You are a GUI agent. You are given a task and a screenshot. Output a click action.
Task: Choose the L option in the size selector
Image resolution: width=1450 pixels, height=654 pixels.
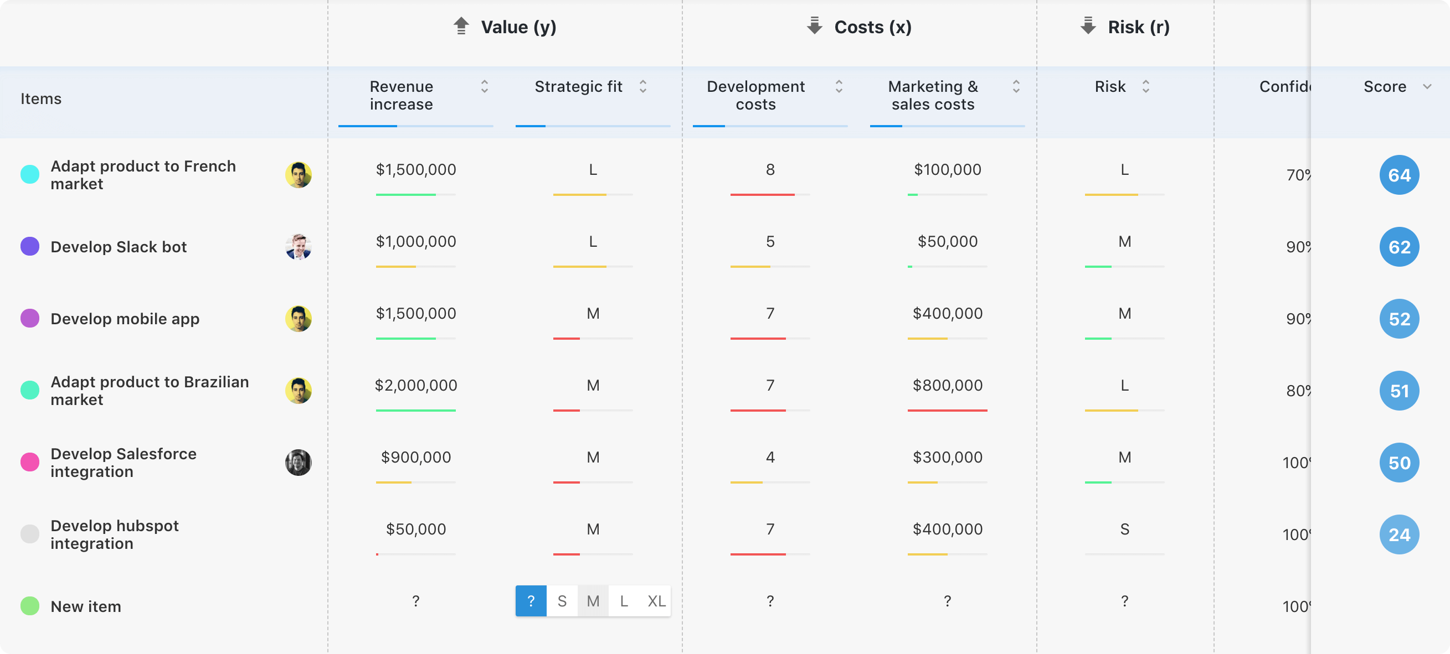(624, 600)
